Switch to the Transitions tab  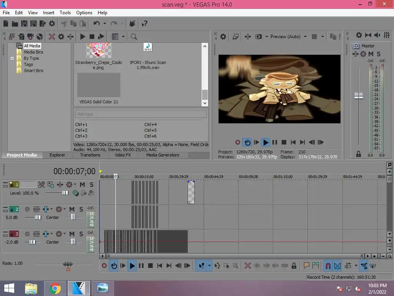tap(90, 155)
